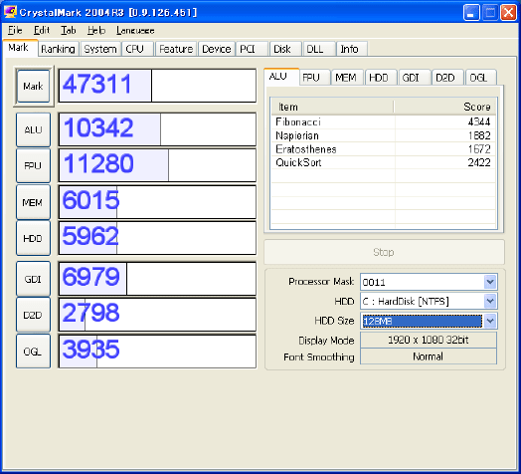Run the HDD benchmark button

coord(33,238)
